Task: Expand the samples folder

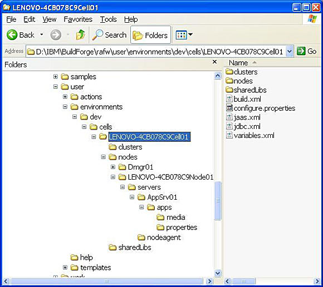Action: (x=56, y=77)
